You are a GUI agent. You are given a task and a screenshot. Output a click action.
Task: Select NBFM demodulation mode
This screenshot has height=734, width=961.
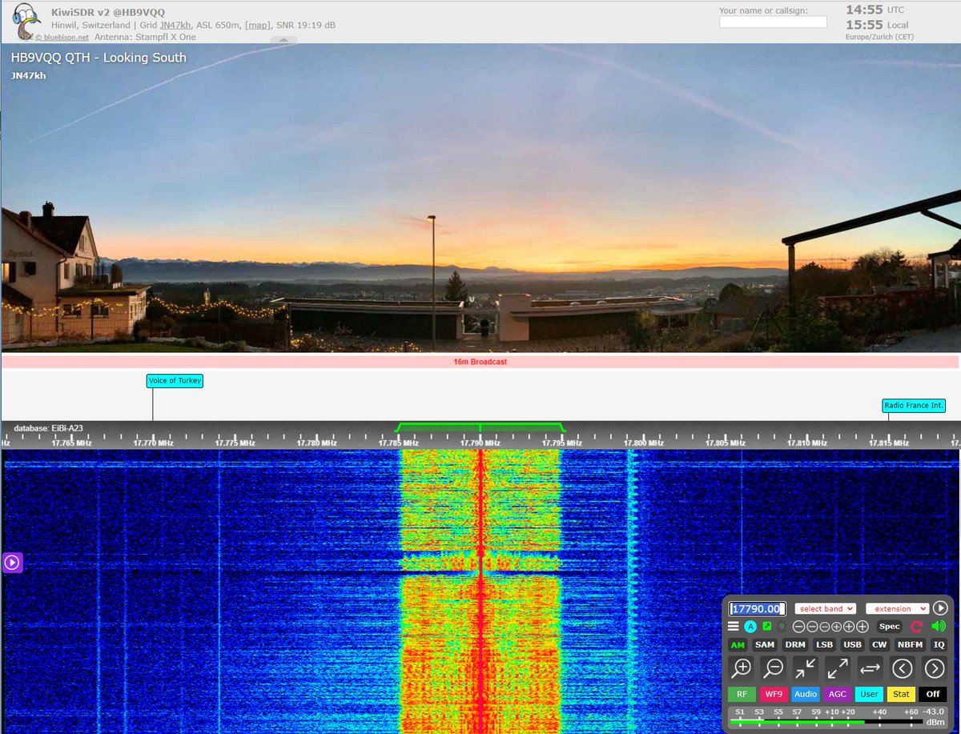tap(910, 645)
